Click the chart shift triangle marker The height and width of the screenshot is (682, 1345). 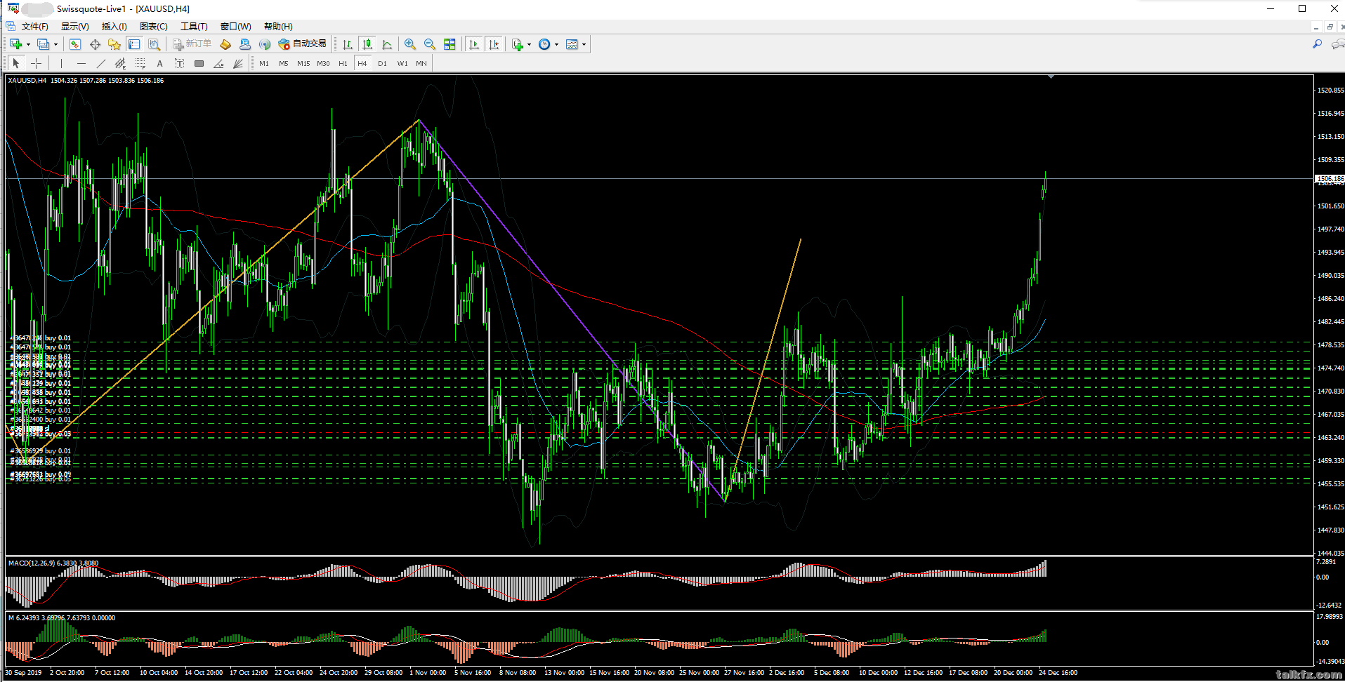pyautogui.click(x=1051, y=76)
